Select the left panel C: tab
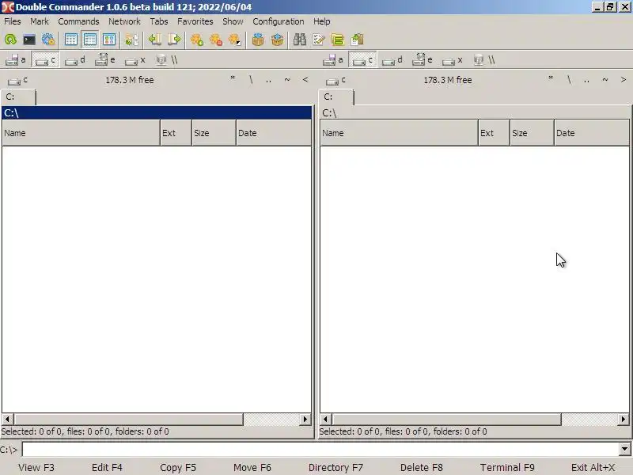The image size is (633, 475). (x=18, y=97)
